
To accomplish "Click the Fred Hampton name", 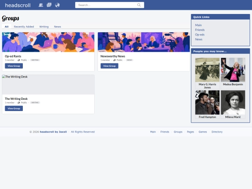I will [x=207, y=117].
